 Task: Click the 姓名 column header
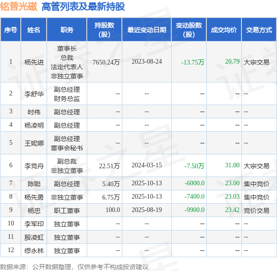coord(34,30)
